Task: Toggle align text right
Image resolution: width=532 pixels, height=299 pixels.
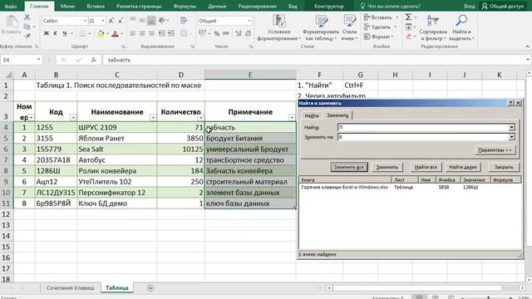Action: point(151,33)
